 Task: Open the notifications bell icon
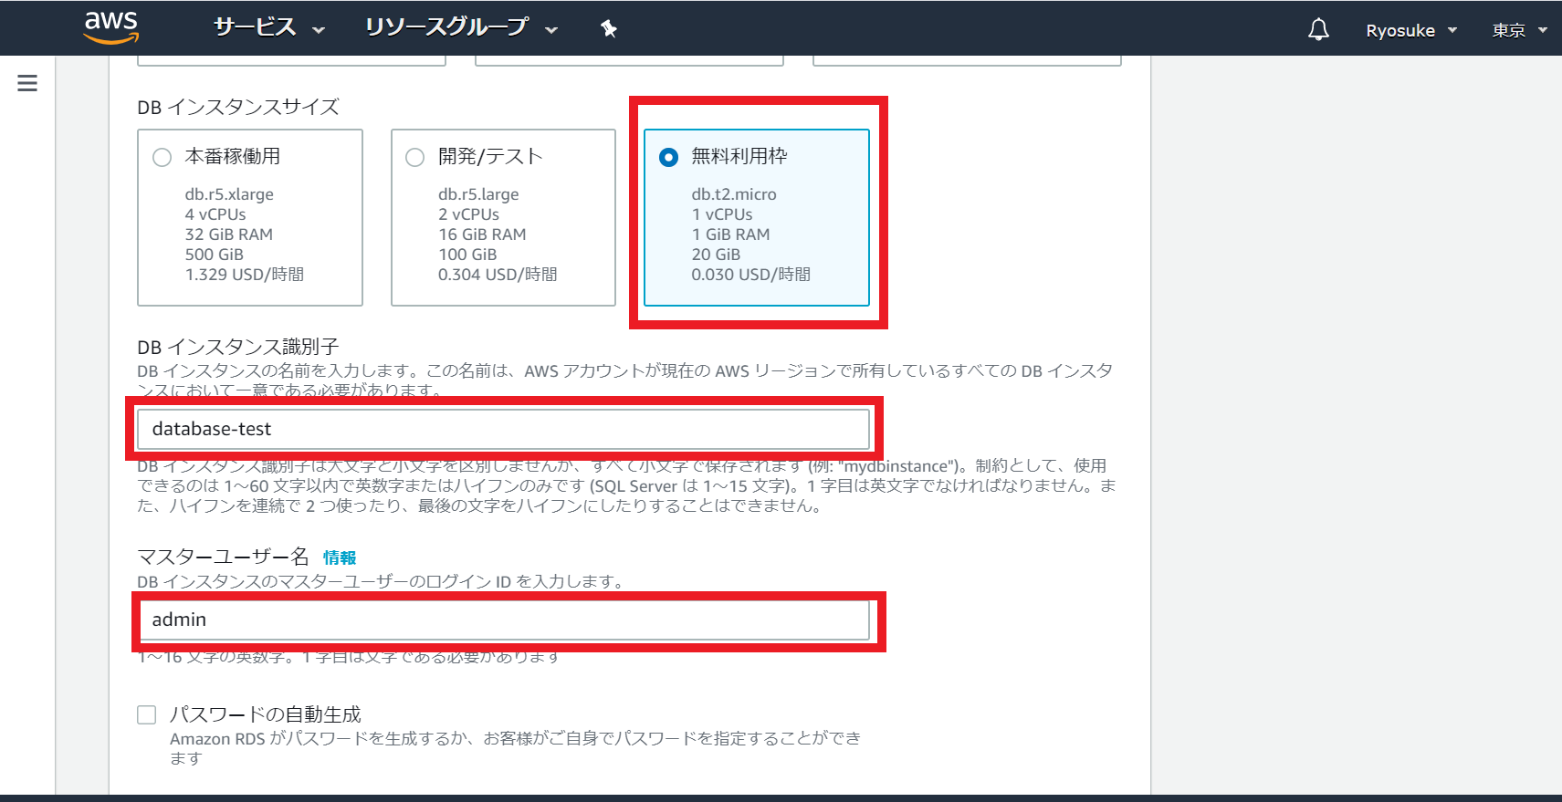coord(1318,30)
